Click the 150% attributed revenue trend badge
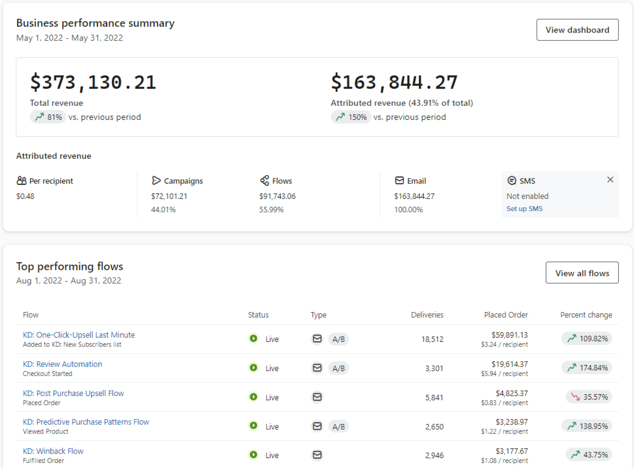 (351, 117)
